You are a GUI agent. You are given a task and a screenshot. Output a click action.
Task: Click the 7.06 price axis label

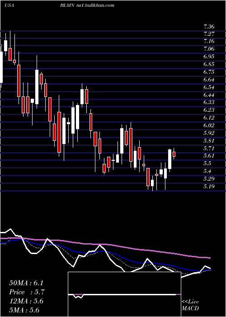point(209,49)
